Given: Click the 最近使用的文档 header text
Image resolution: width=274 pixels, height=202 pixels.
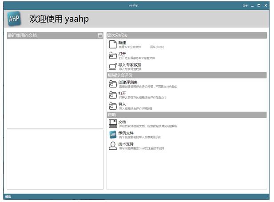Looking at the screenshot, I should [22, 36].
